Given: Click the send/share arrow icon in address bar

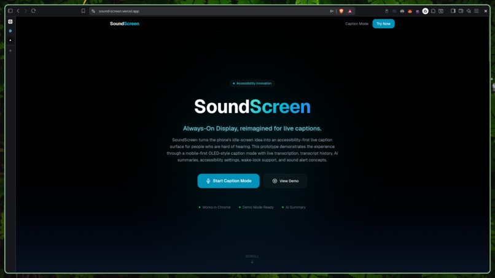Looking at the screenshot, I should 332,11.
